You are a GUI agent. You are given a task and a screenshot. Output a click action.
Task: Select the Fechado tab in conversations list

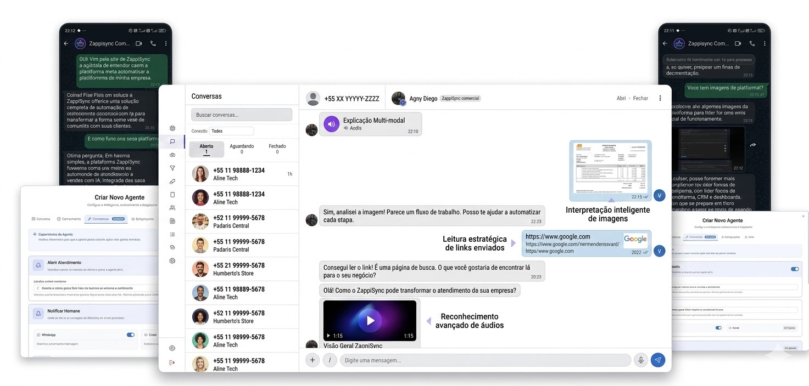(277, 149)
